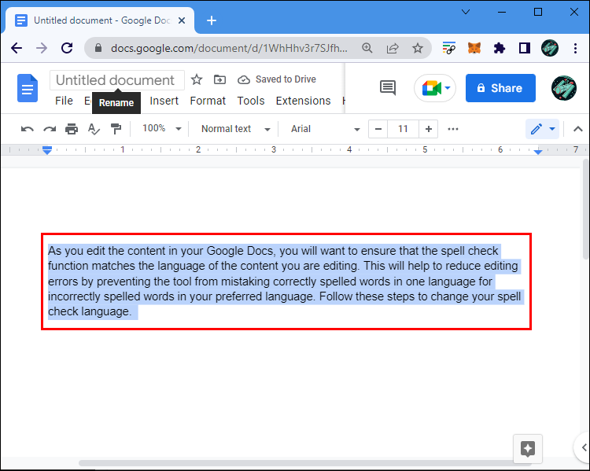Toggle the browser side panel icon
This screenshot has height=471, width=590.
(525, 48)
